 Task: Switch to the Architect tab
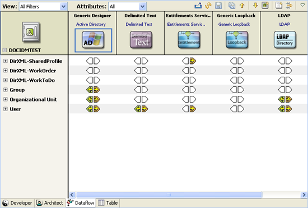50,203
